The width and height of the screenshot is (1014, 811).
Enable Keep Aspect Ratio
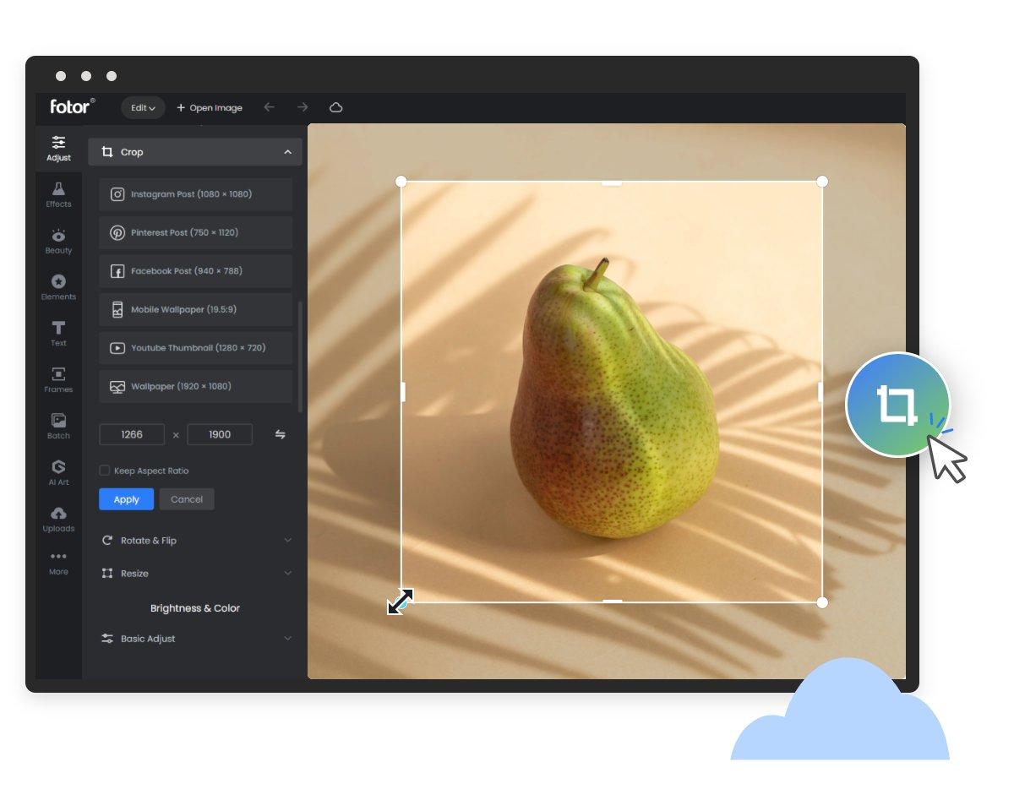tap(105, 471)
